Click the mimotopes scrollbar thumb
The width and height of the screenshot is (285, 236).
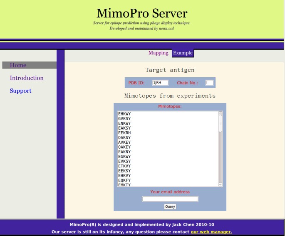pyautogui.click(x=221, y=123)
